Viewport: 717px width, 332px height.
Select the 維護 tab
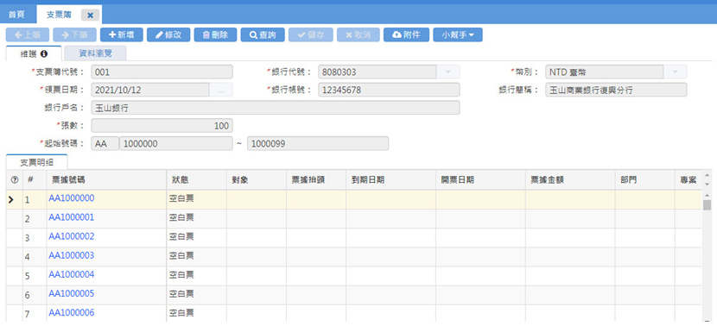pos(35,53)
